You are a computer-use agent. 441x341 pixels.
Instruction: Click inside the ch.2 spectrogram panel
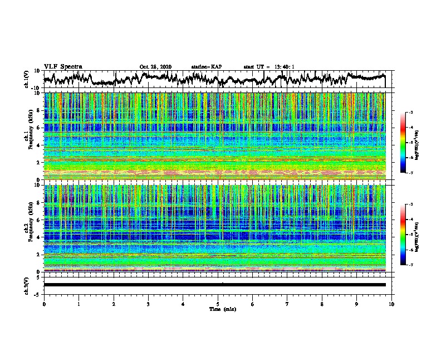pyautogui.click(x=215, y=228)
